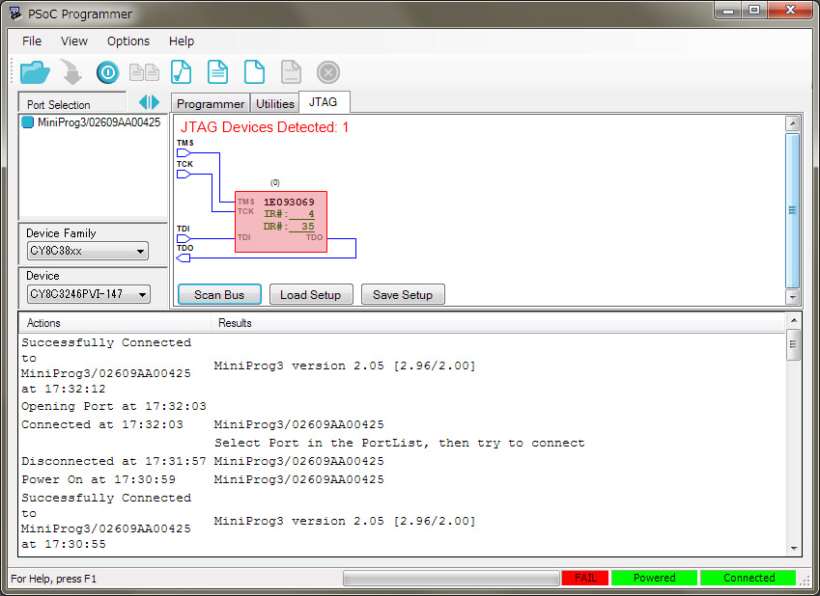Image resolution: width=820 pixels, height=596 pixels.
Task: Click the lined document icon in the toolbar
Action: click(x=217, y=72)
